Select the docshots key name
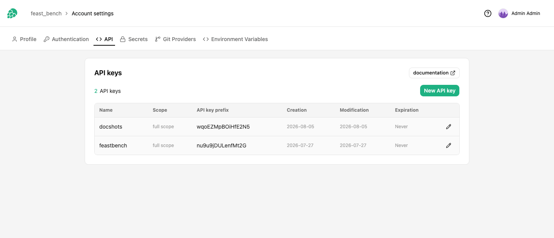 coord(111,127)
